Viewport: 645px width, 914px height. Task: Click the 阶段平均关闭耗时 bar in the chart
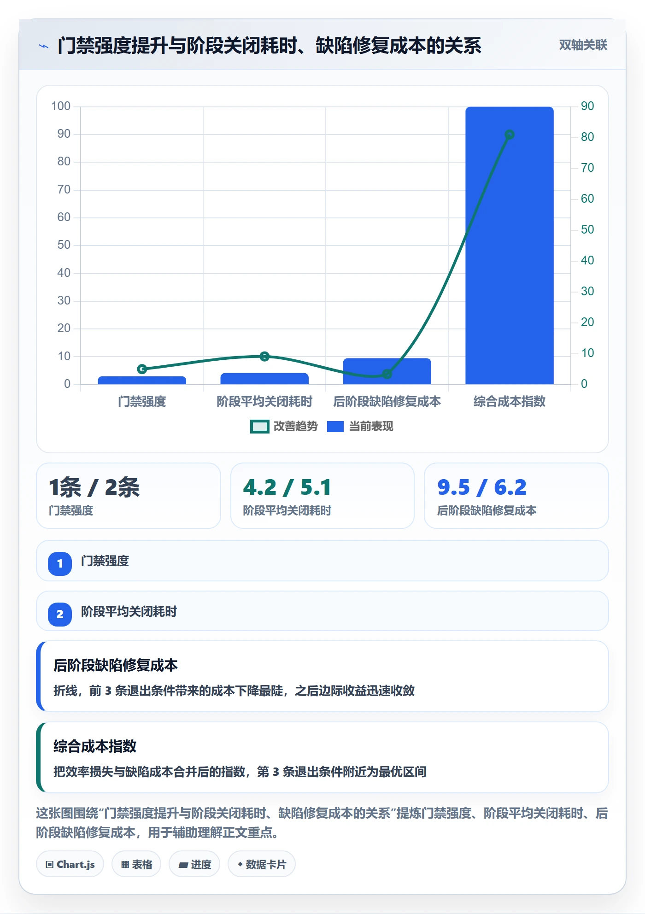click(264, 379)
